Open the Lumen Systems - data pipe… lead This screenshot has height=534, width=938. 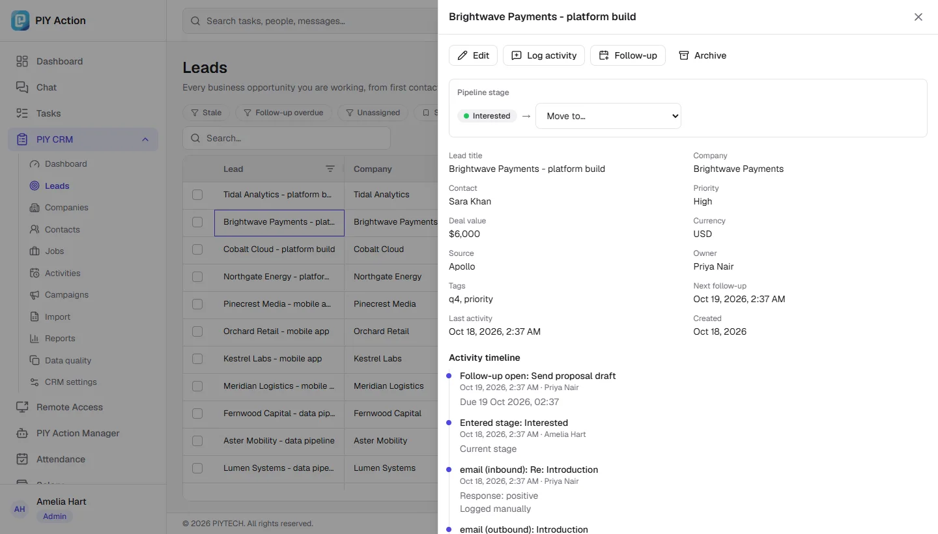click(278, 468)
